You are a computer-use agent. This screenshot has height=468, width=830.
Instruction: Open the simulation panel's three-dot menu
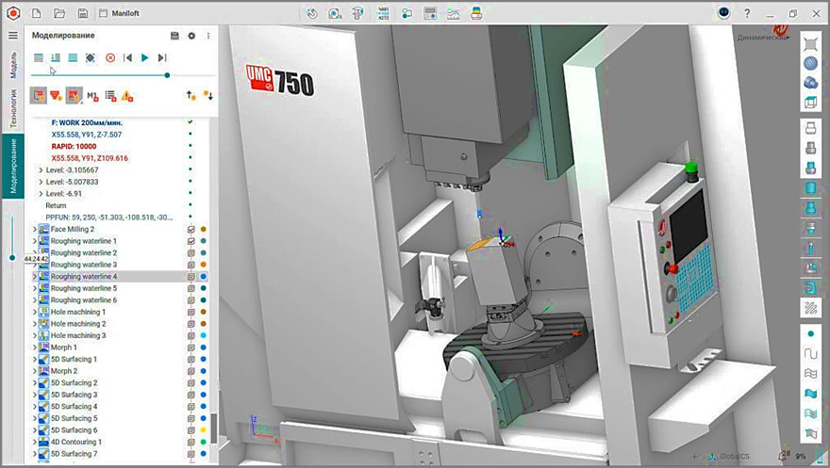click(208, 36)
